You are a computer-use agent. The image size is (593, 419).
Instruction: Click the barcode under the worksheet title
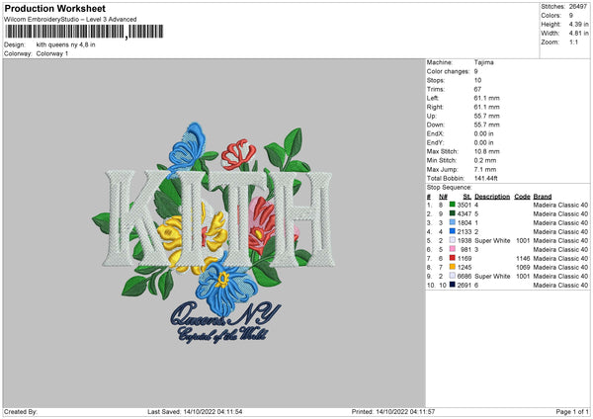[x=84, y=32]
